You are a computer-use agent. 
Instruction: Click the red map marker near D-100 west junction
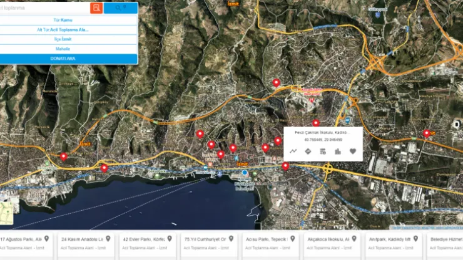(x=63, y=156)
